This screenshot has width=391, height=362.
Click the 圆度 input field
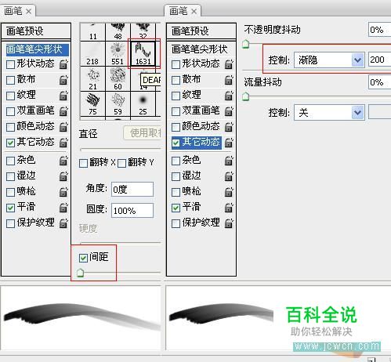pos(132,210)
